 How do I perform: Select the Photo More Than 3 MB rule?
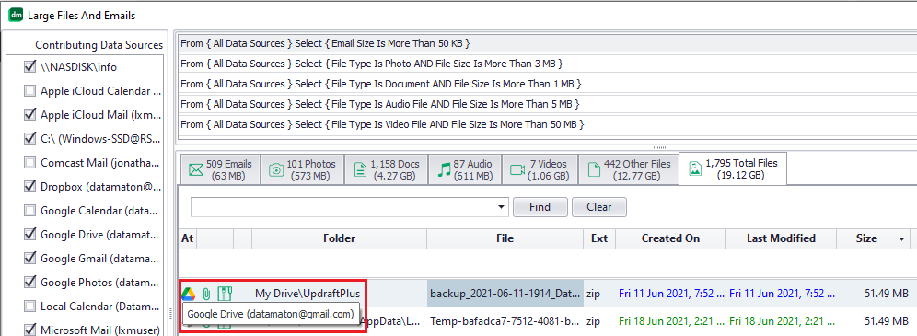pos(547,64)
